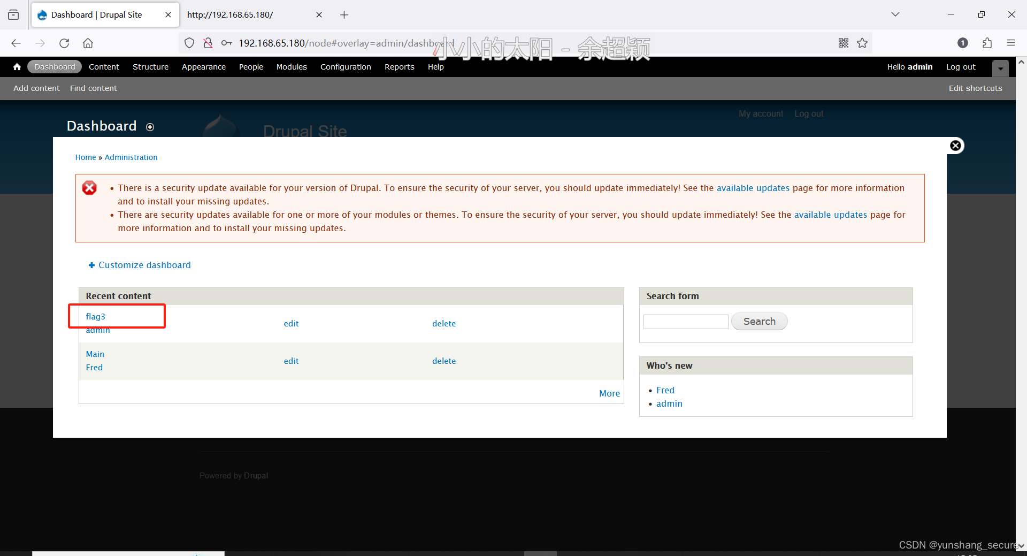This screenshot has height=556, width=1027.
Task: Click the notification badge icon showing 1
Action: click(x=962, y=43)
